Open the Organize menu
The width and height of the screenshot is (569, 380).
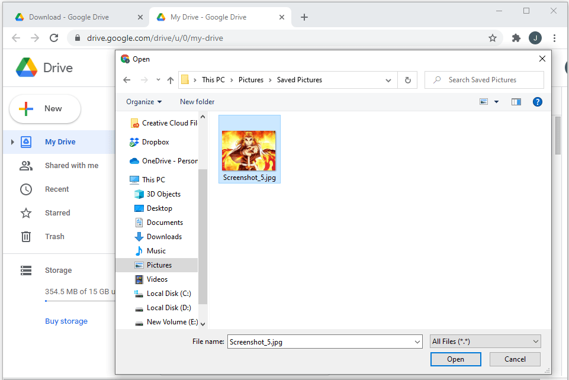click(x=144, y=102)
